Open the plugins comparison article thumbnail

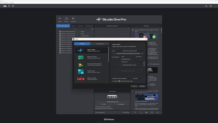(146, 36)
